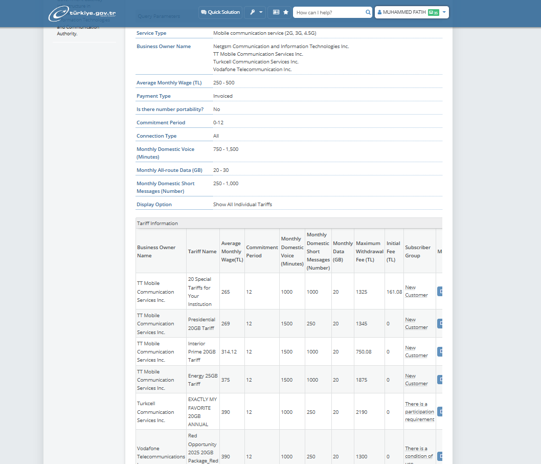The image size is (541, 464).
Task: Click the withdrawal fee value 2190
Action: pos(362,412)
